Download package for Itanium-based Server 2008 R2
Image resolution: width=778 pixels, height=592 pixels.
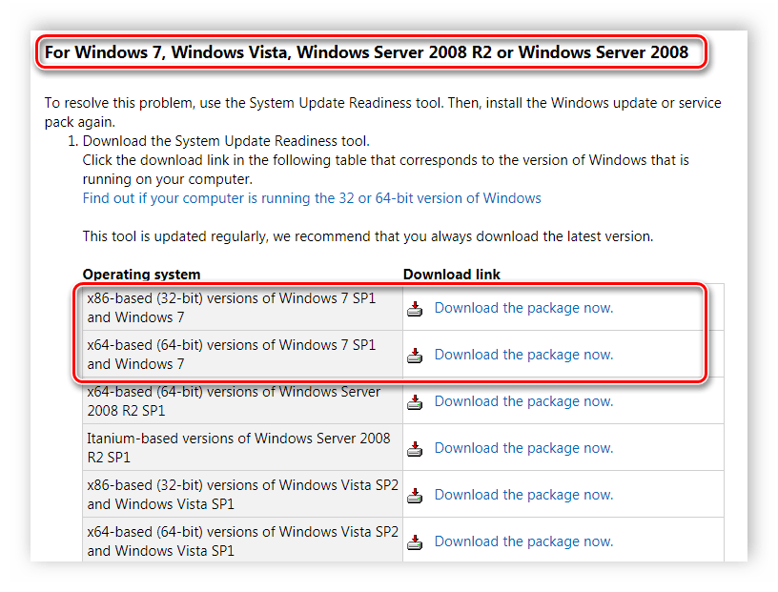point(523,448)
